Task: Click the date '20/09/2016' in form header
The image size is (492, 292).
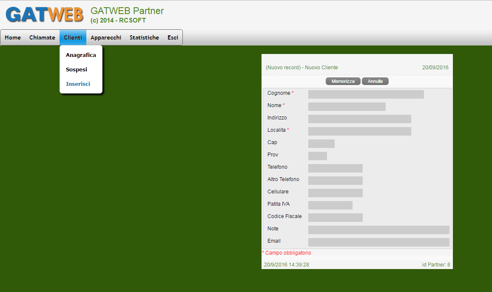Action: pos(435,68)
